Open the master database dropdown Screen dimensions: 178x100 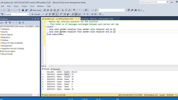point(28,14)
